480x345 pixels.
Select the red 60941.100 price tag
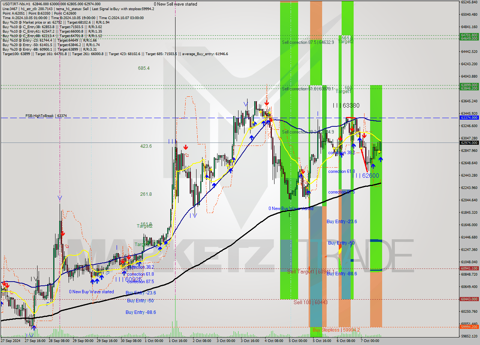469,268
